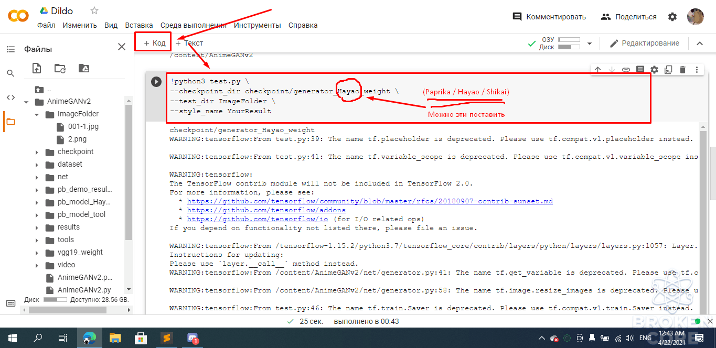Open the ОЗУ/Диск resources dropdown arrow
716x348 pixels.
tap(590, 43)
